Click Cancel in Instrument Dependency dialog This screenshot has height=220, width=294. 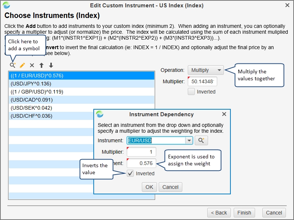tap(170, 187)
